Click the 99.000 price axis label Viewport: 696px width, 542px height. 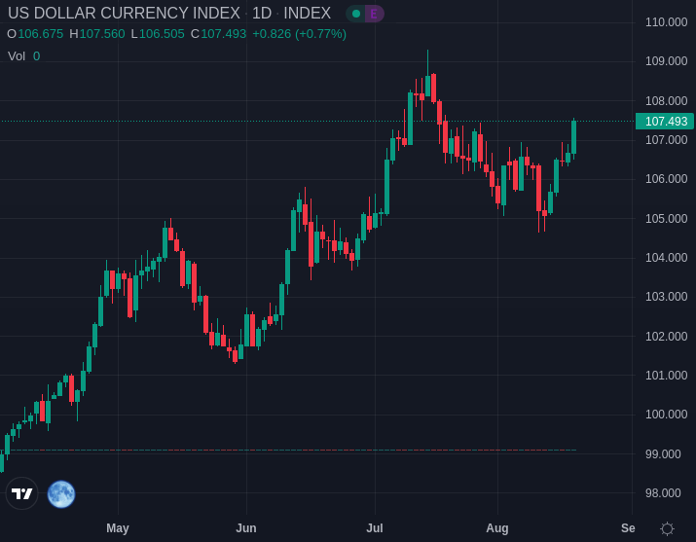(x=663, y=454)
